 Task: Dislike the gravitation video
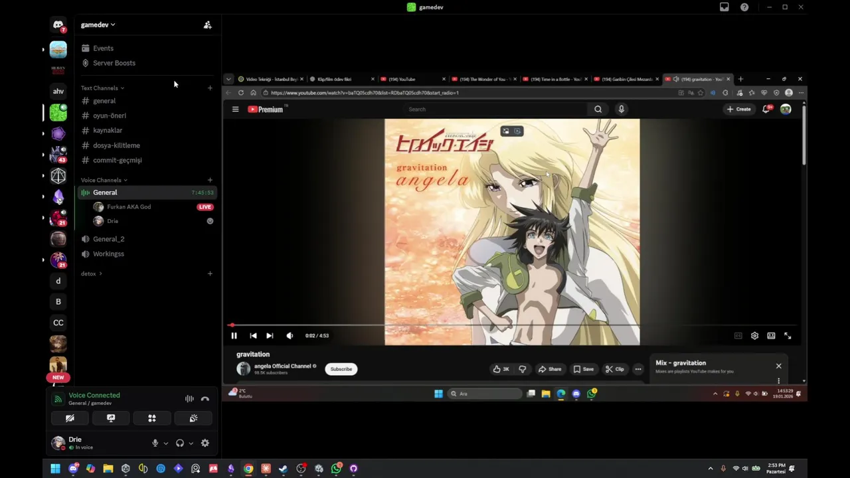(523, 369)
